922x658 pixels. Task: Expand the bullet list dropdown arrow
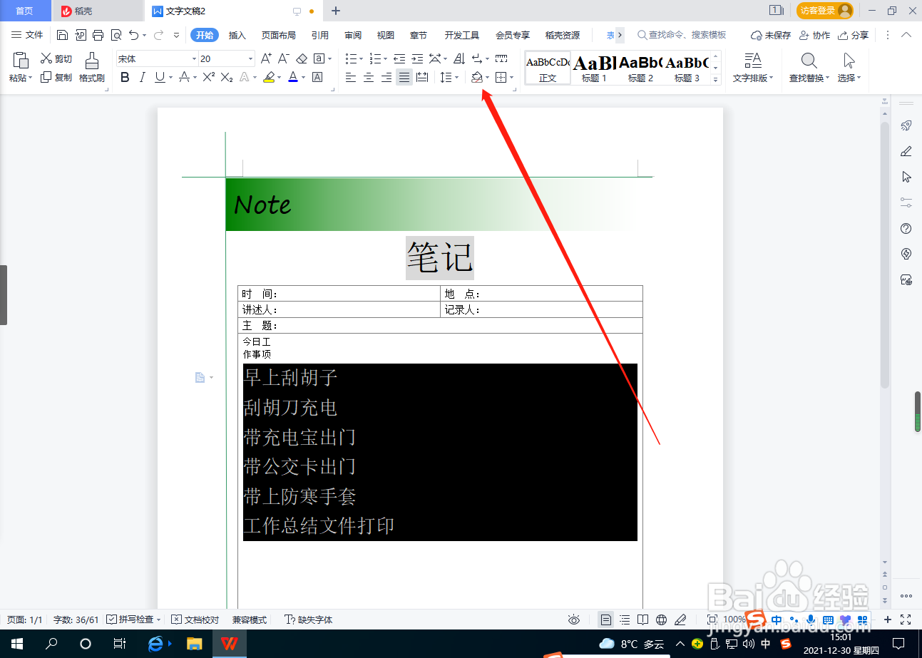(362, 58)
